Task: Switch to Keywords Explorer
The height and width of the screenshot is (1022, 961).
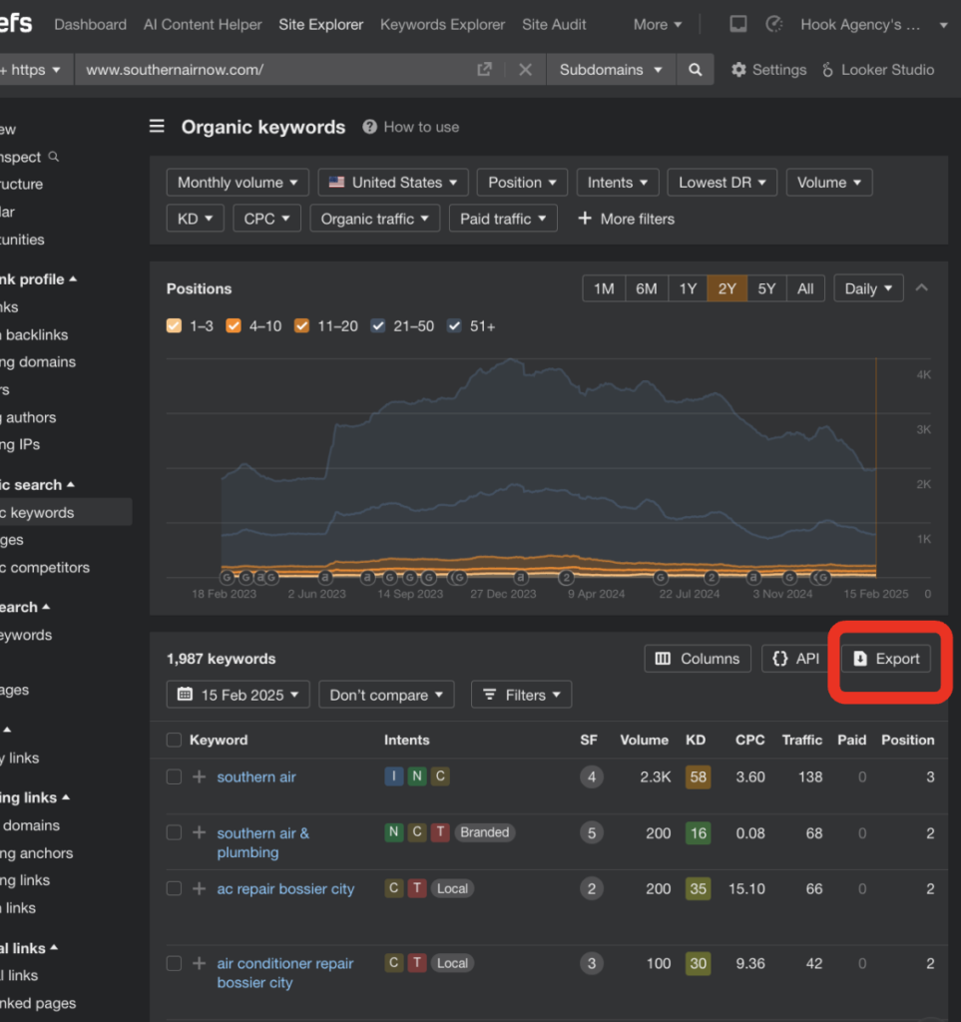Action: tap(442, 24)
